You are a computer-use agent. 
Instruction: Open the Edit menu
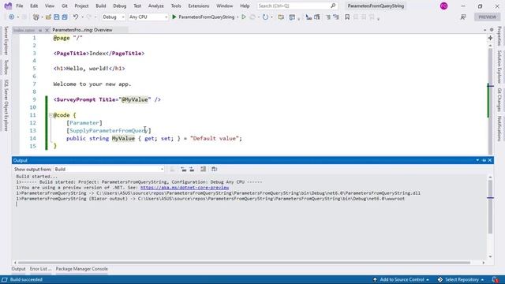click(34, 6)
